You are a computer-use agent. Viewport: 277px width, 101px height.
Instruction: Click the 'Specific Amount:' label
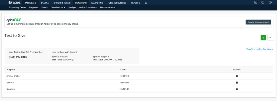pos(60,57)
